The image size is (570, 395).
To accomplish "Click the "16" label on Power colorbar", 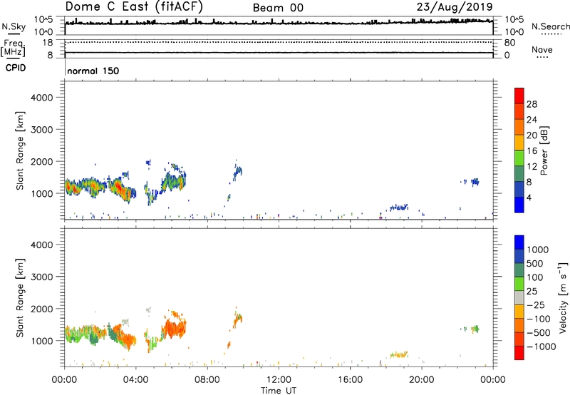I will click(532, 151).
